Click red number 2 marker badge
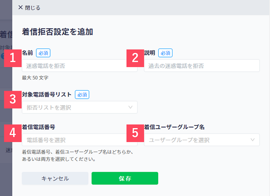The height and width of the screenshot is (196, 270). tap(135, 58)
